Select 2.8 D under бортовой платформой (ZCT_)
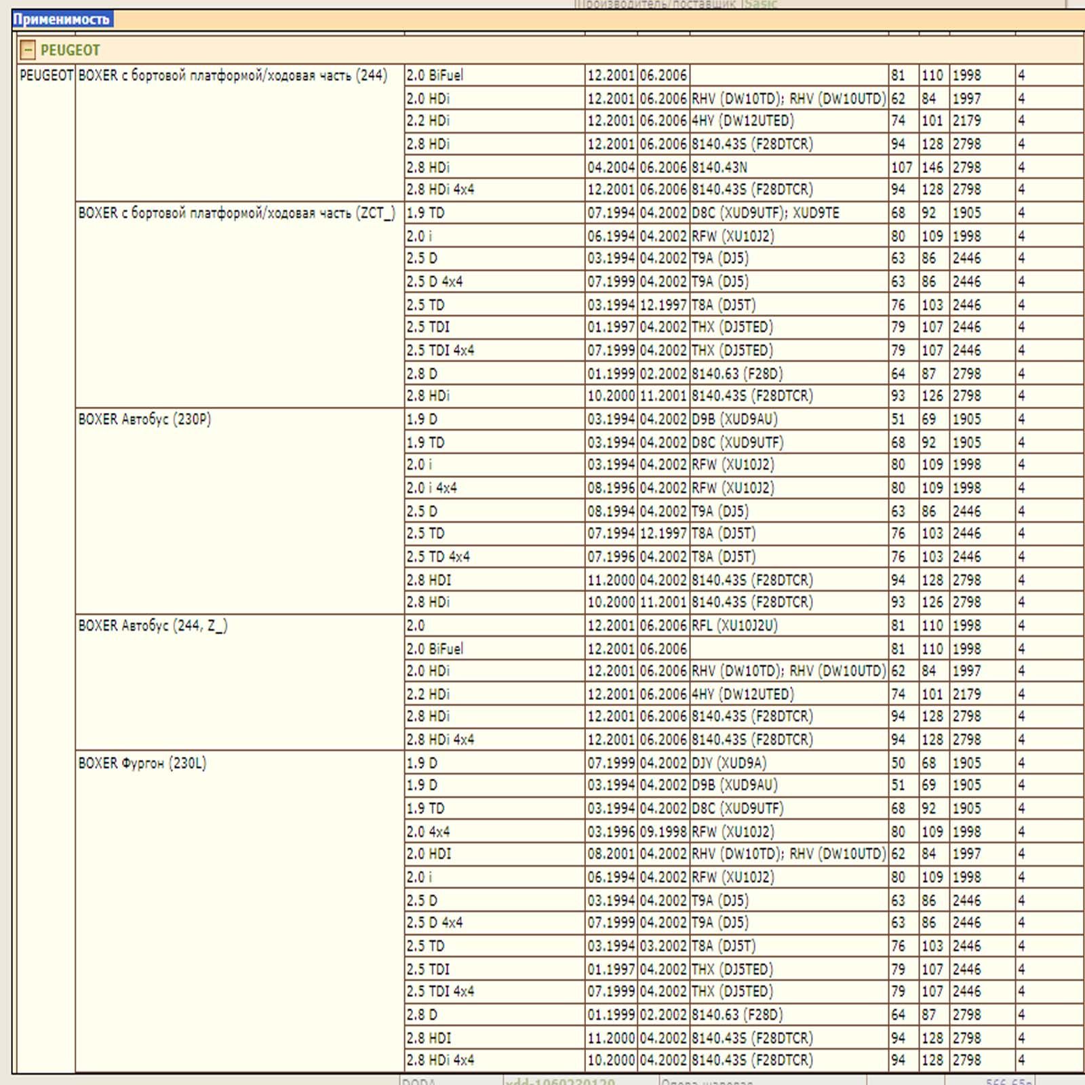The image size is (1085, 1085). point(494,374)
